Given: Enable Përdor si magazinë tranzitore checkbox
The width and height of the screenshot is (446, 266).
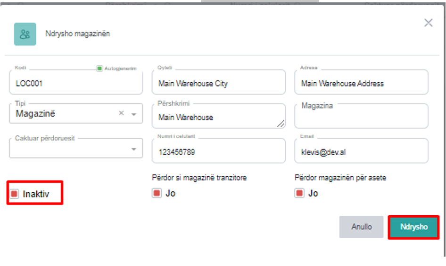Looking at the screenshot, I should tap(157, 193).
